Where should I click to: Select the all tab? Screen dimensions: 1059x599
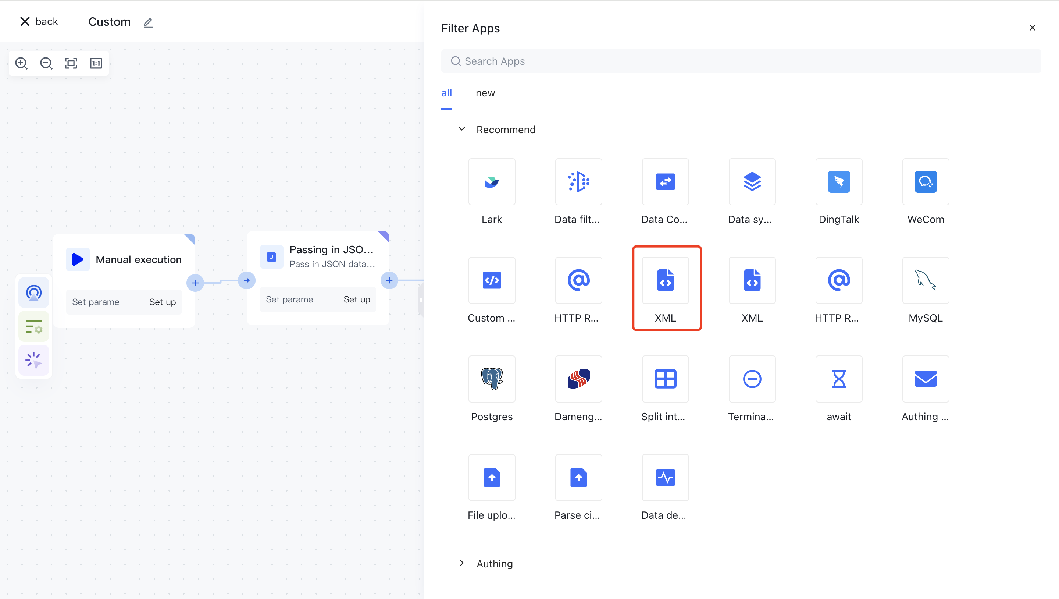point(446,93)
